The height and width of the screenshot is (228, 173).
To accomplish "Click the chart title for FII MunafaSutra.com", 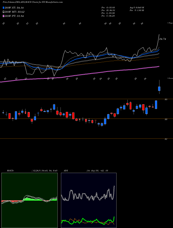I will coord(33,2).
